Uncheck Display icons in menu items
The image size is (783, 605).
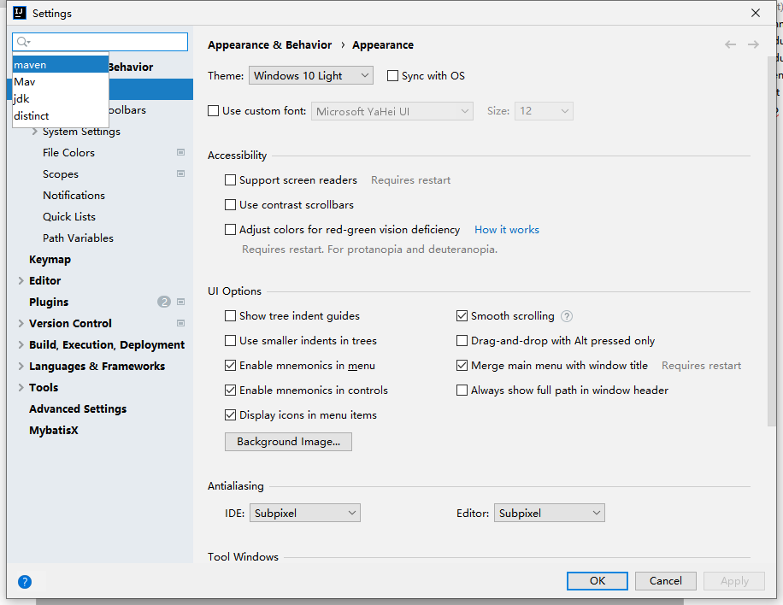point(230,414)
